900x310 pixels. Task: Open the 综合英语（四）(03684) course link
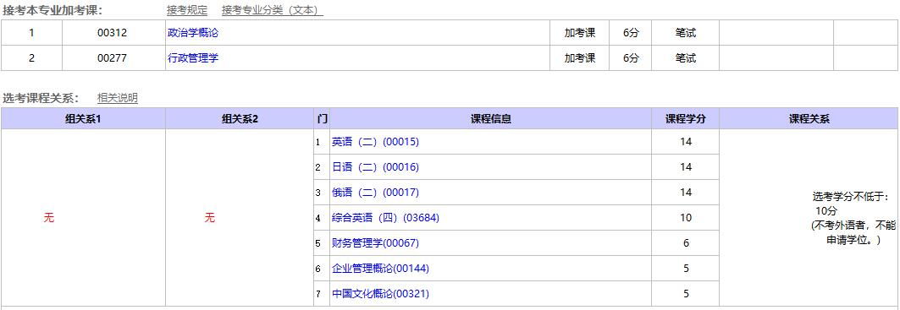coord(385,218)
